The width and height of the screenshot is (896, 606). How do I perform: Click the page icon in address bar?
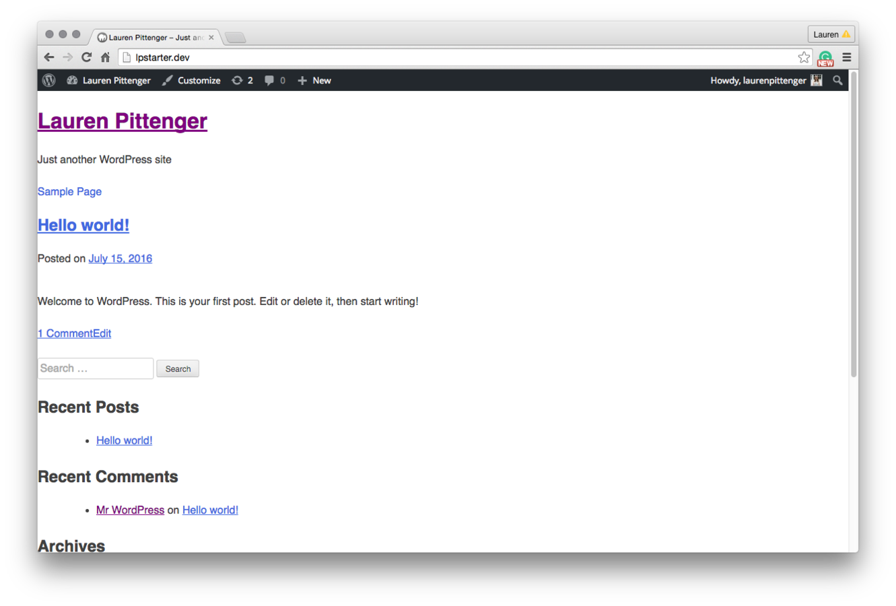click(127, 57)
